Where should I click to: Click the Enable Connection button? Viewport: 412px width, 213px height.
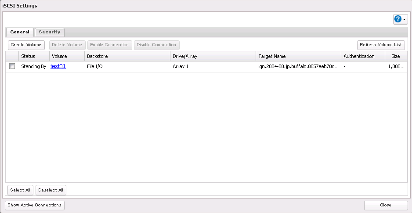[x=109, y=45]
